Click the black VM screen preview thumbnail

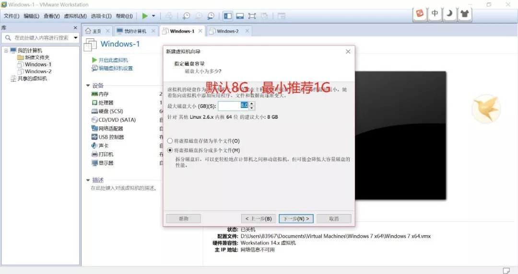(400, 136)
